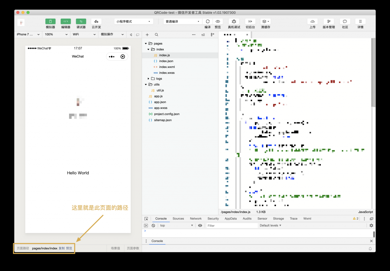Search in the file tree

[156, 35]
